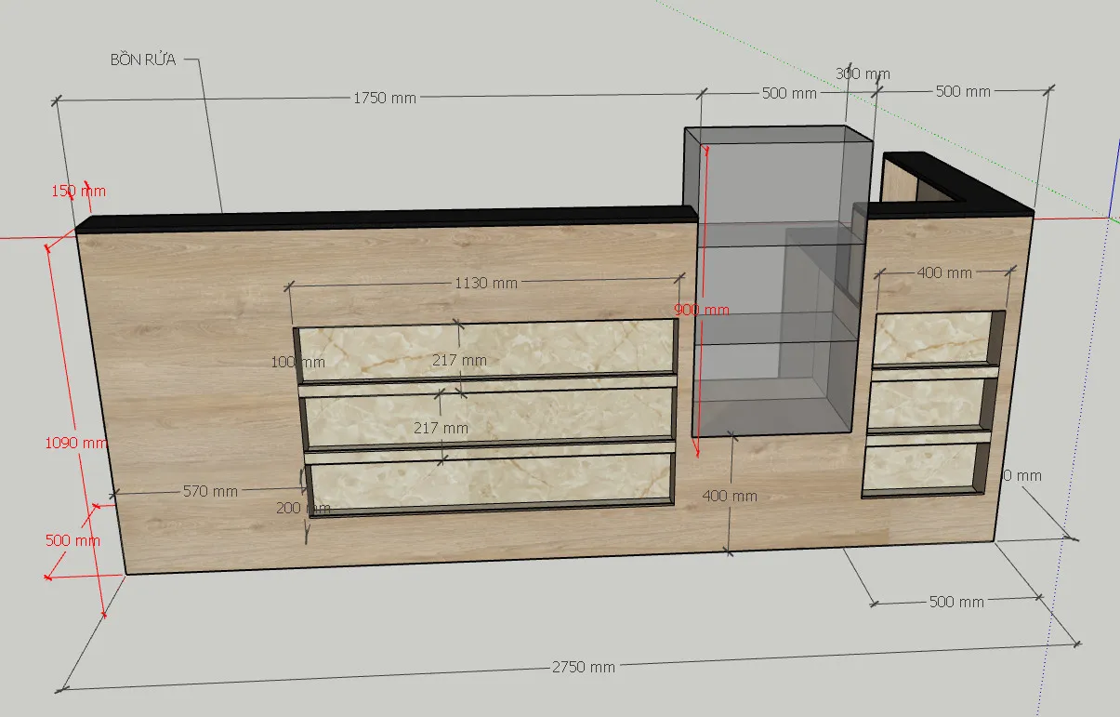Select the "BỒN RỬA" text label
This screenshot has height=717, width=1120.
pos(142,60)
